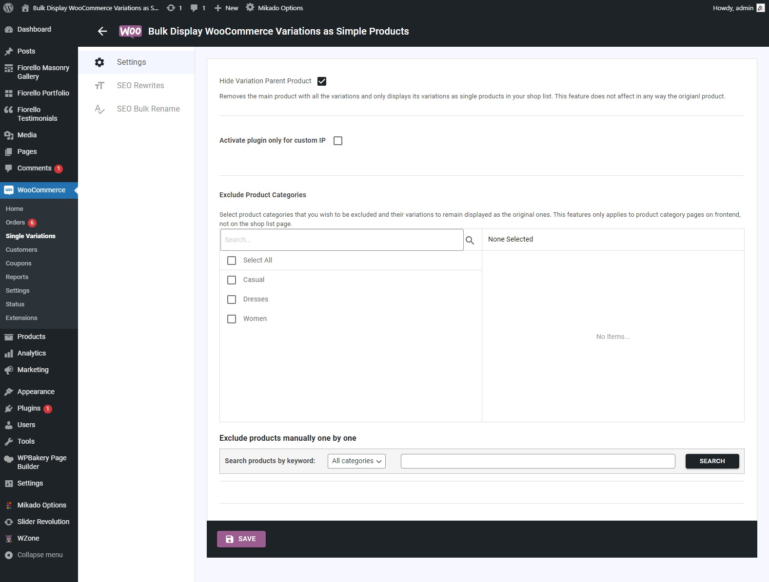Enable Activate plugin only for custom IP
Screen dimensions: 769x582
[x=338, y=141]
